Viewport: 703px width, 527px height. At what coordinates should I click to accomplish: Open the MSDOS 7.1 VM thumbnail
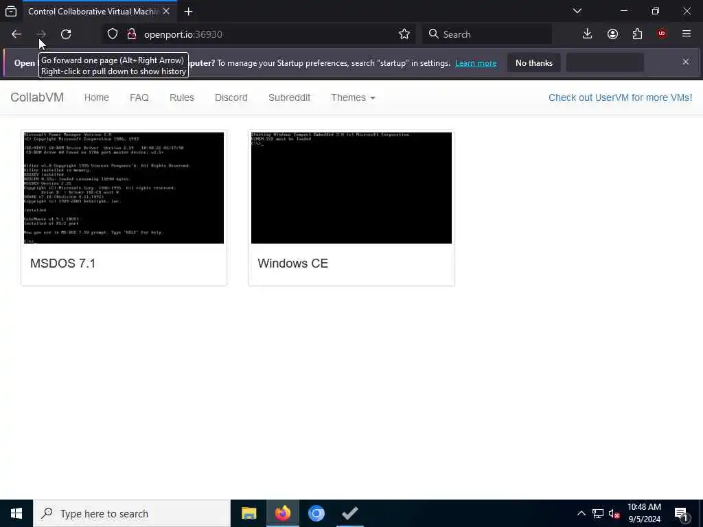point(124,188)
